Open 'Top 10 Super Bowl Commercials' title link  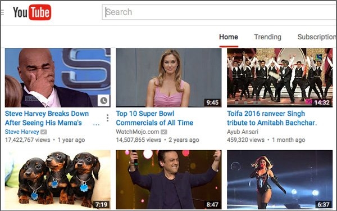click(154, 118)
